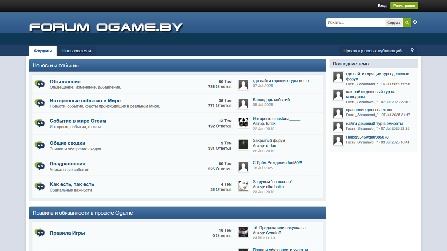
Task: Open topic 16. Продажа или покупка за...
Action: 281,228
